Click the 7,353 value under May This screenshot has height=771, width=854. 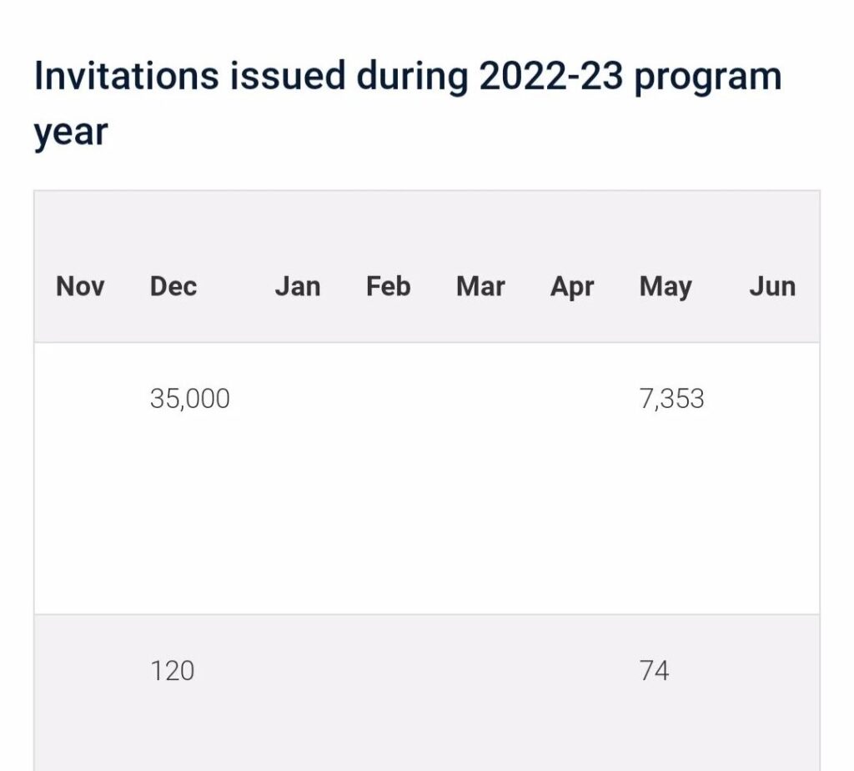(x=671, y=399)
